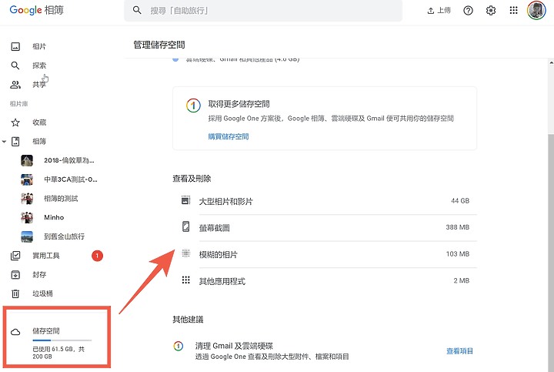Viewport: 554px width, 372px height.
Task: Click the 相簿 album book icon
Action: pyautogui.click(x=15, y=142)
